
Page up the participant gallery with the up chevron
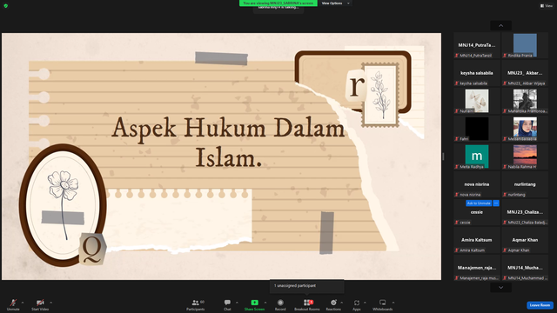[x=501, y=25]
